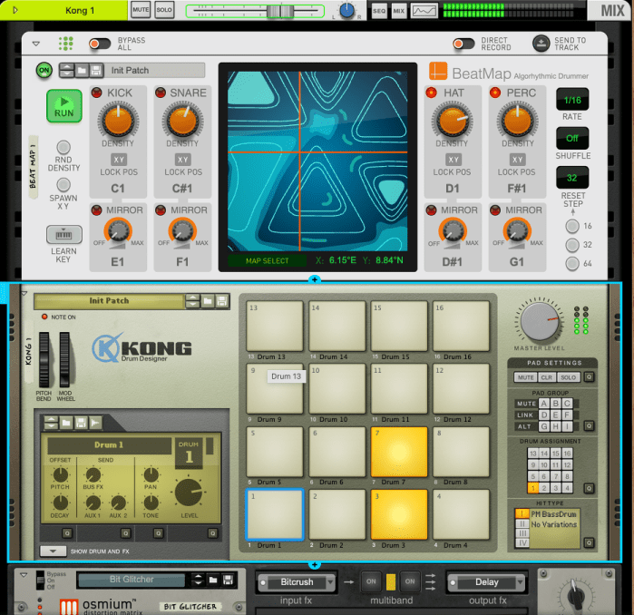Click the Learn Key keyboard icon
Image resolution: width=634 pixels, height=615 pixels.
[63, 235]
